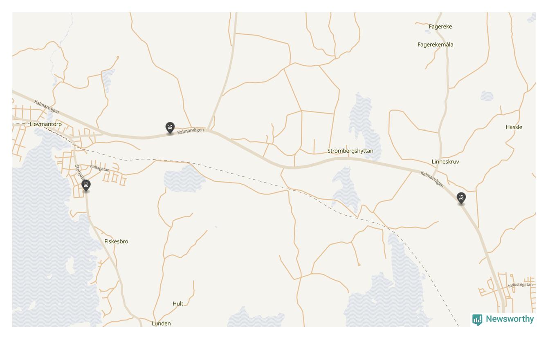The image size is (548, 339).
Task: Click the small lake south of central Kalmarvägen
Action: coord(184,178)
